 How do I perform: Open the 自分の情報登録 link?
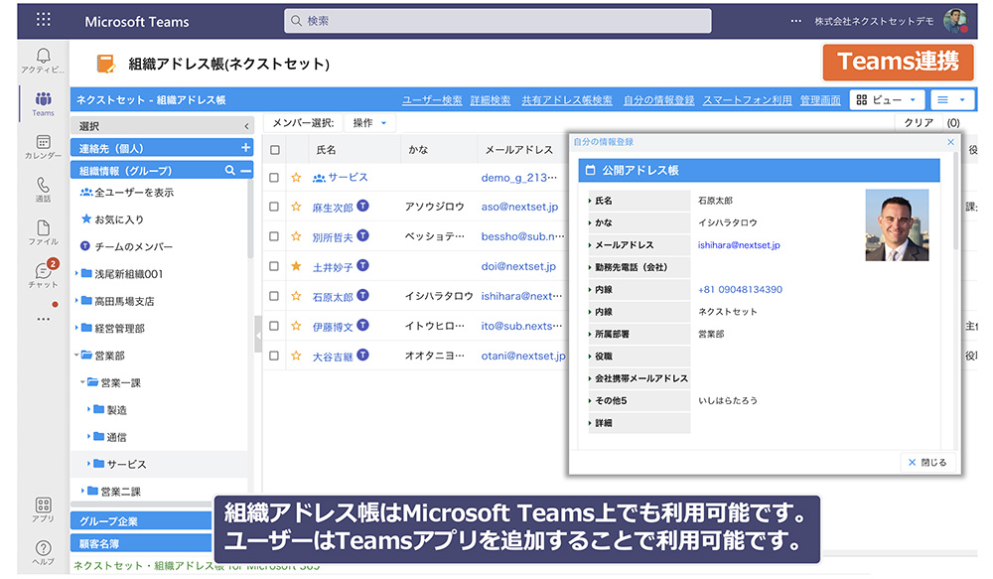658,100
